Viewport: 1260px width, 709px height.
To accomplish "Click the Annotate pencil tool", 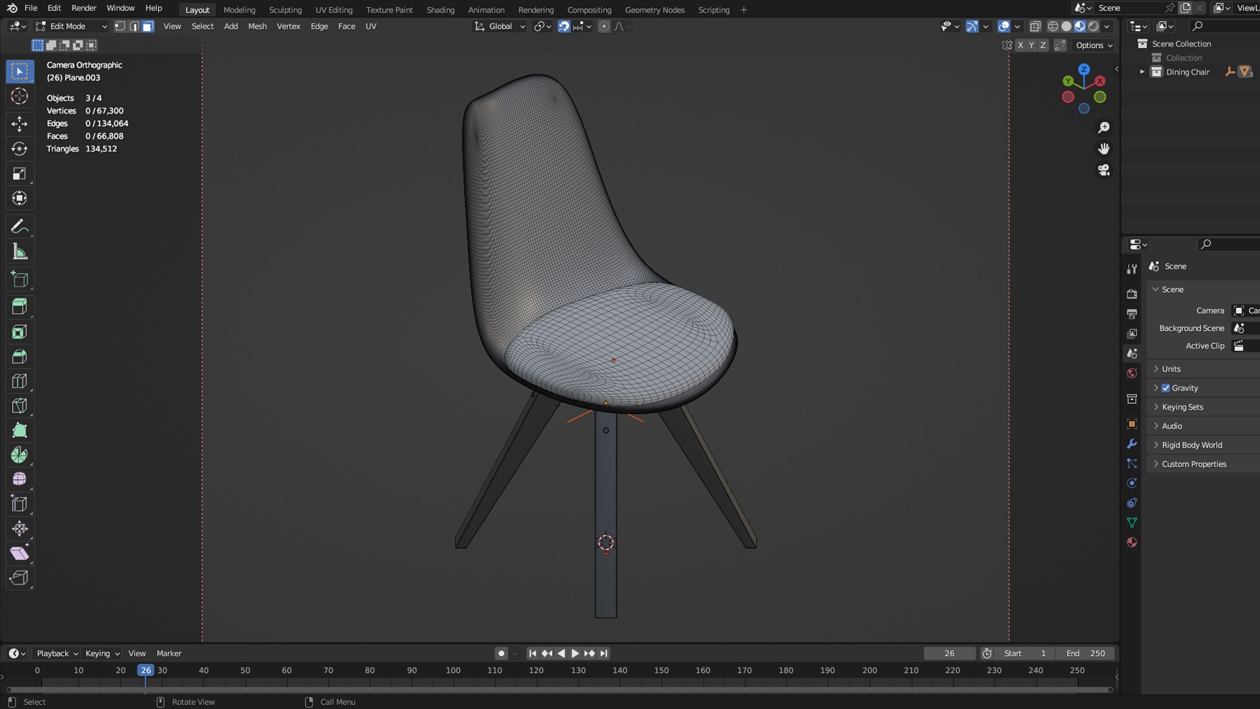I will [x=19, y=226].
